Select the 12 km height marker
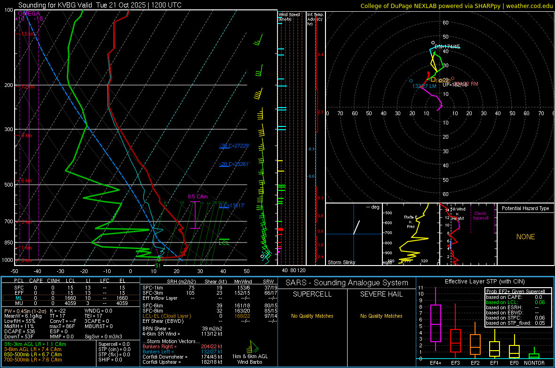This screenshot has width=555, height=368. pyautogui.click(x=28, y=86)
